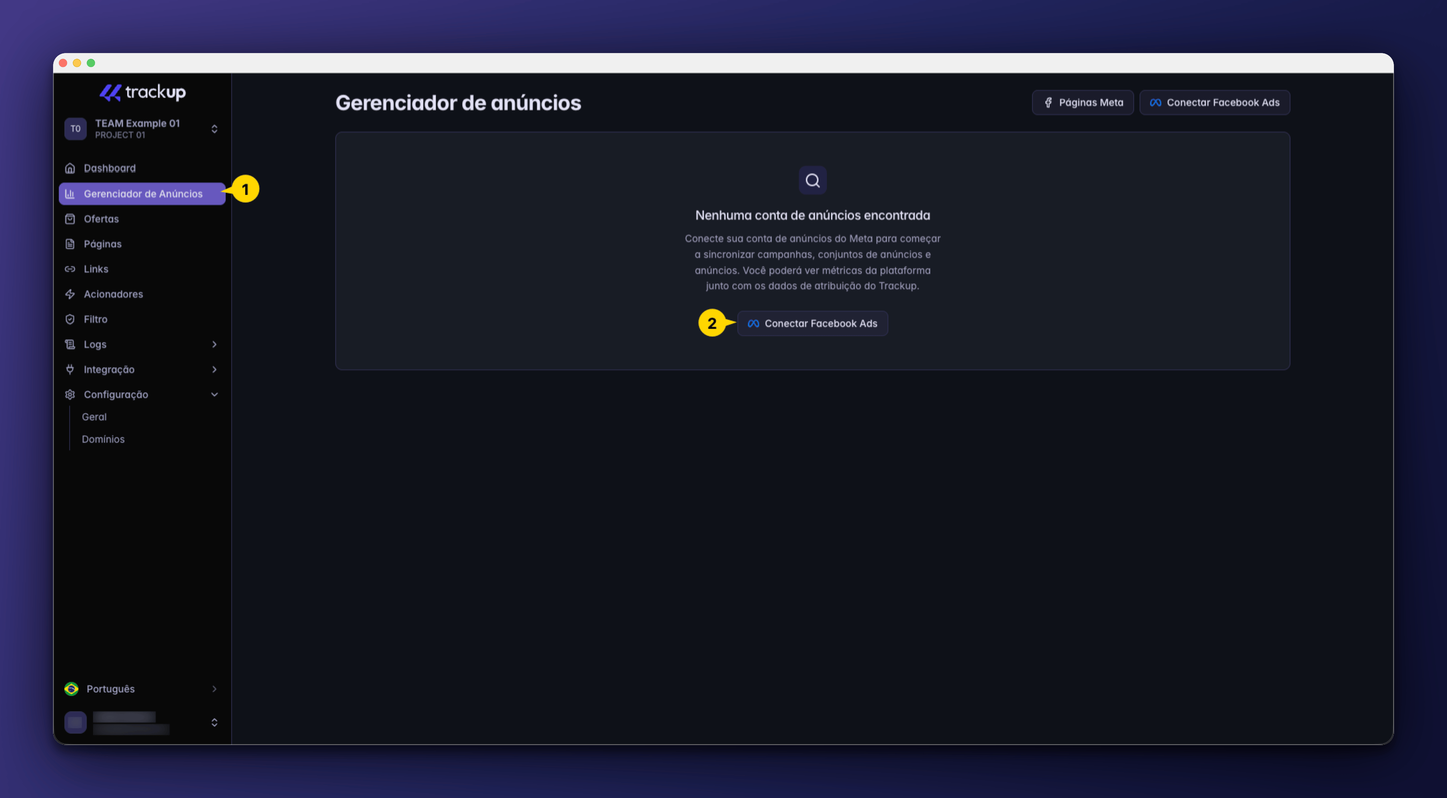This screenshot has width=1447, height=798.
Task: Open the Filtro section
Action: 142,319
